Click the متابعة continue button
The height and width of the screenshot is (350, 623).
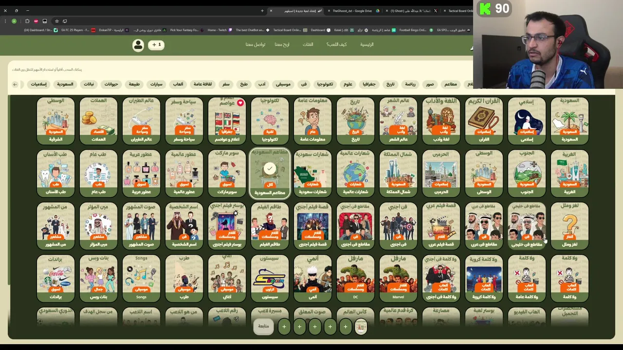263,326
